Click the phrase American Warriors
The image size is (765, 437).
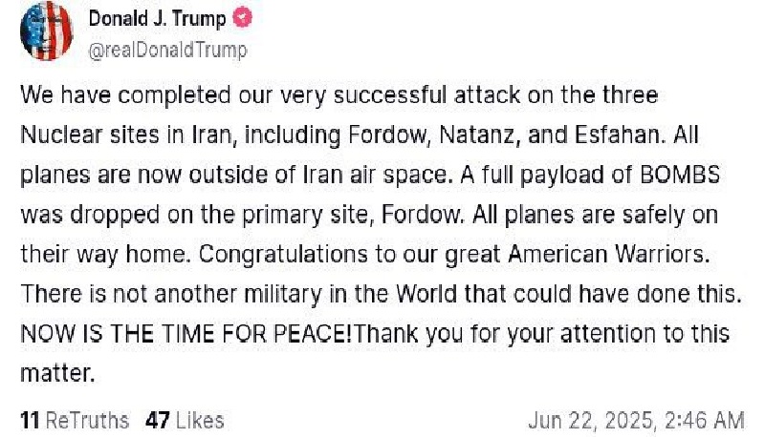coord(608,255)
